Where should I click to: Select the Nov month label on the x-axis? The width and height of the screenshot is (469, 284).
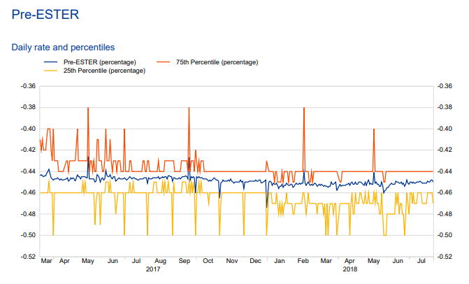(231, 261)
